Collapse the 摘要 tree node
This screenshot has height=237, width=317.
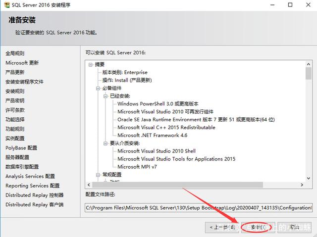(90, 65)
